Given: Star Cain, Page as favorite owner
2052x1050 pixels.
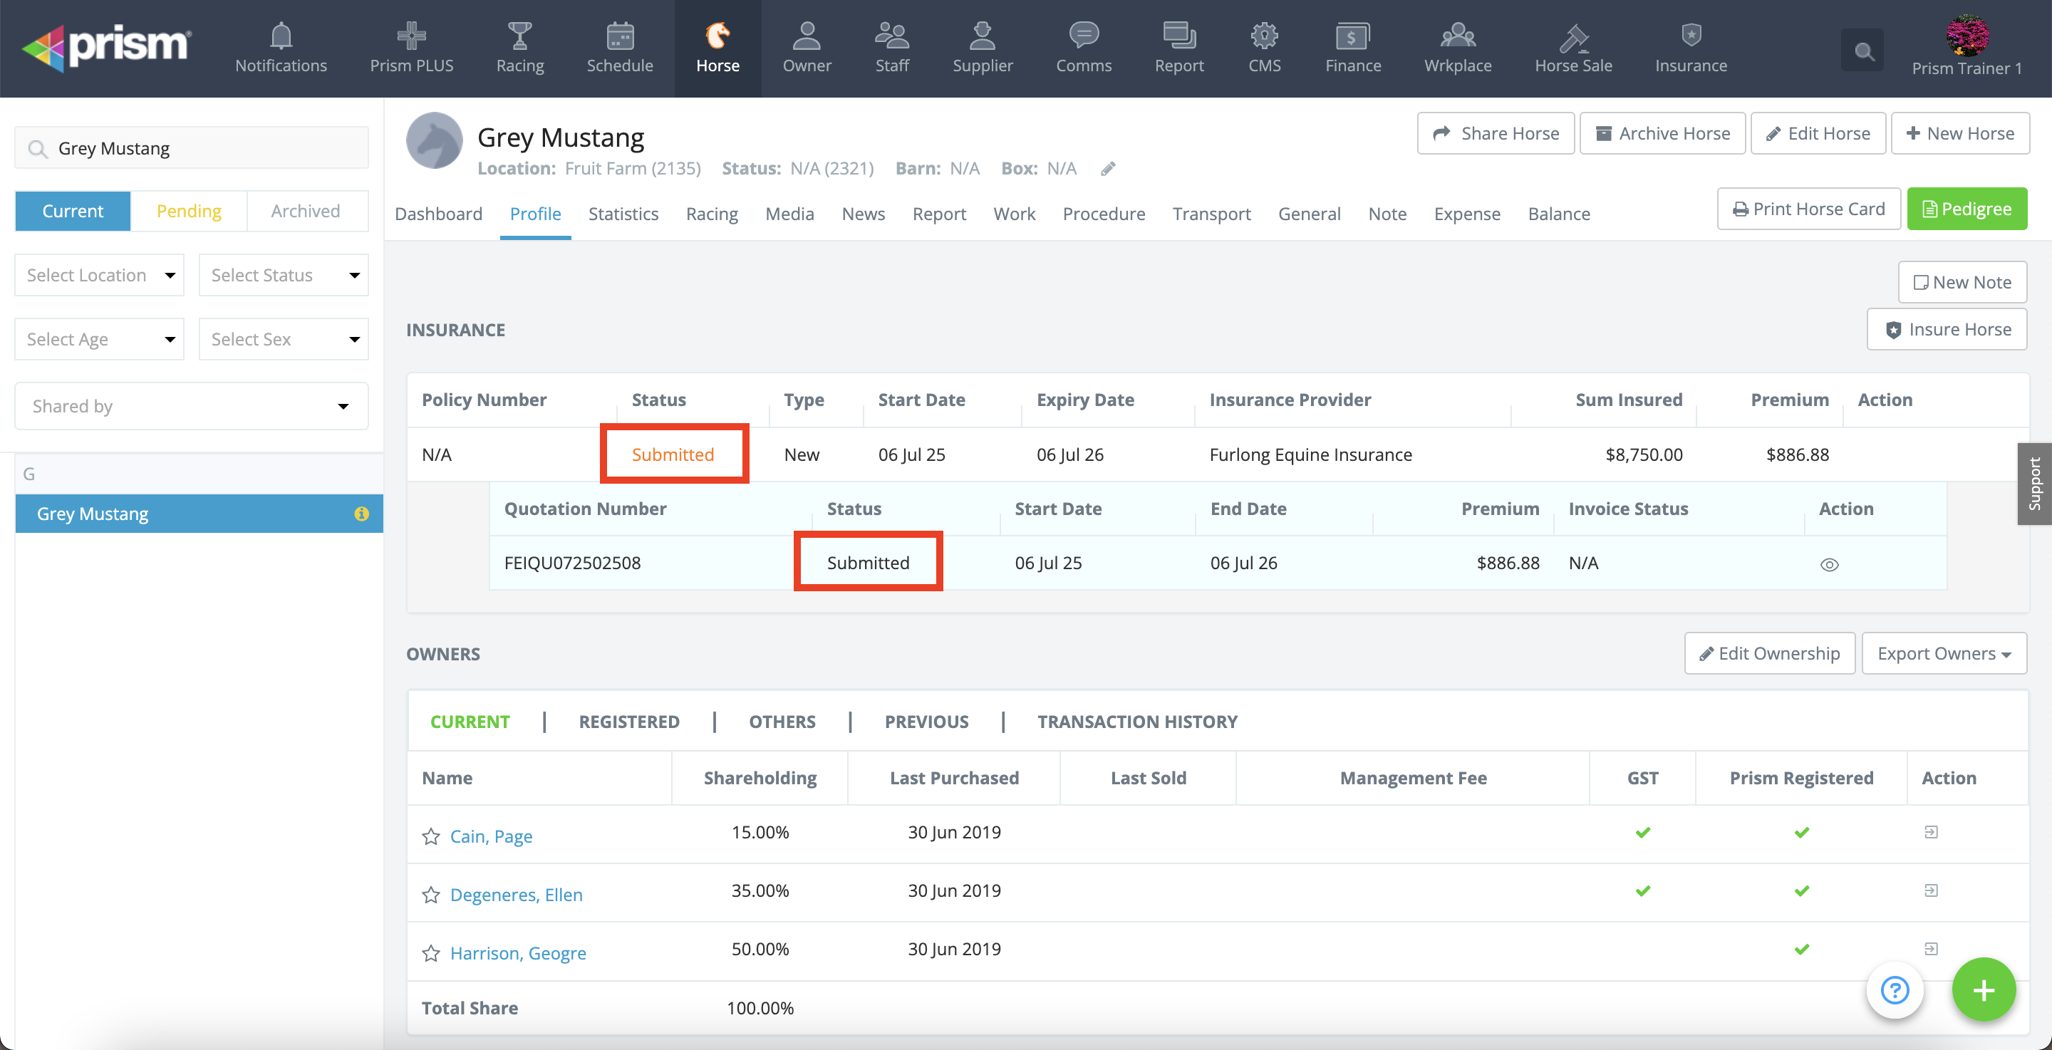Looking at the screenshot, I should pos(431,836).
